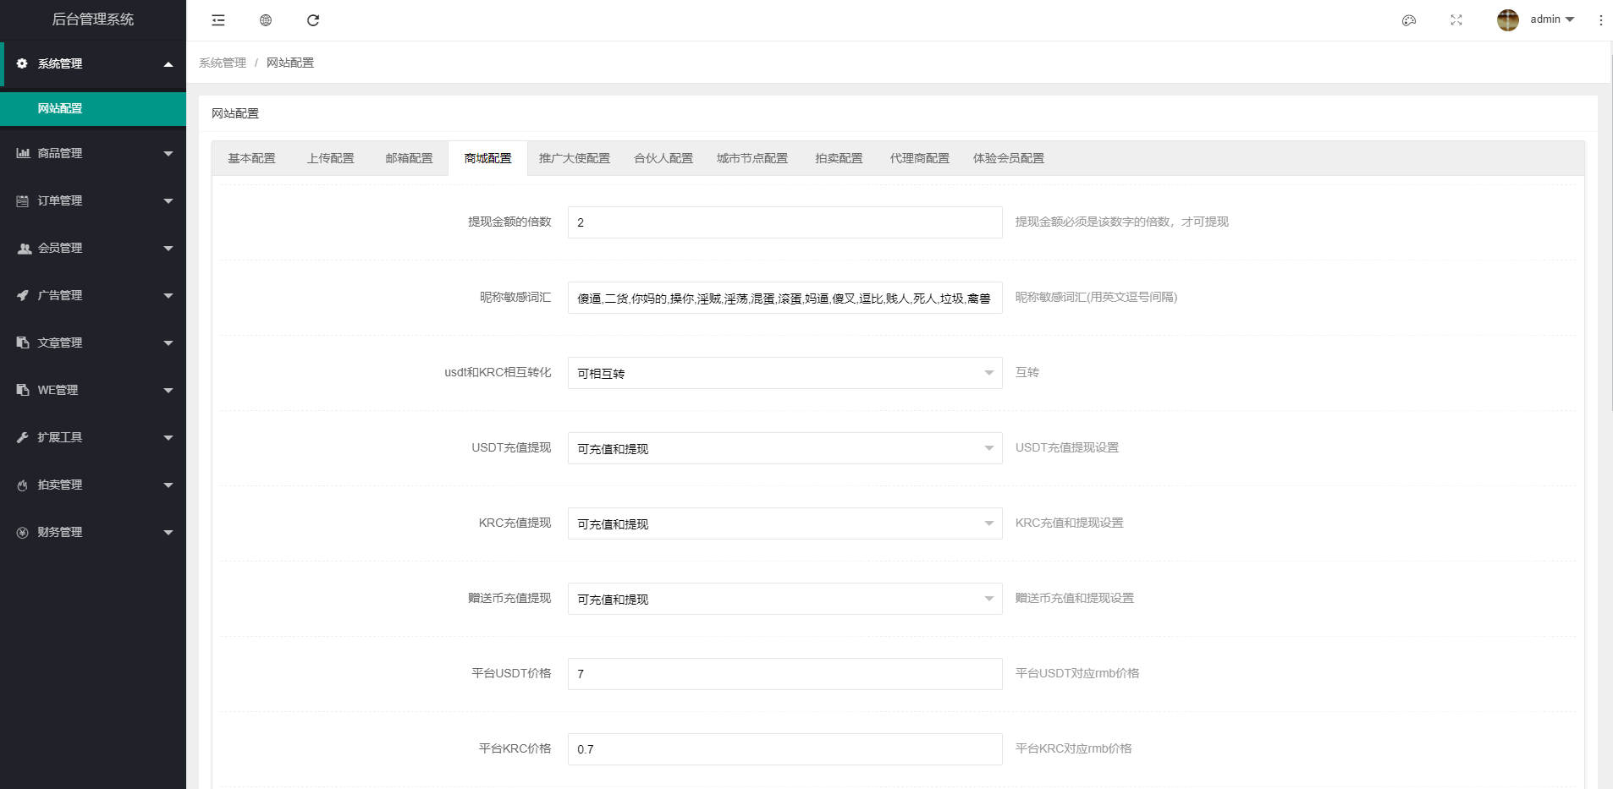Open the theme palette icon

coord(1409,20)
